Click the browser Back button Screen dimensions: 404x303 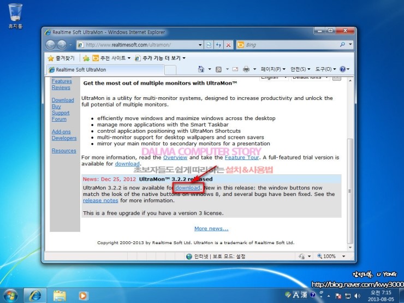click(51, 45)
